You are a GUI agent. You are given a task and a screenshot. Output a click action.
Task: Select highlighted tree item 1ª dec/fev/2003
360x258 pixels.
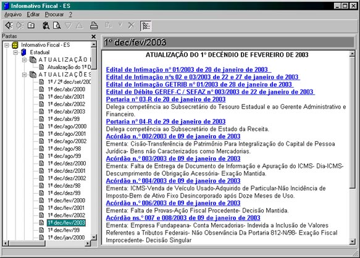[x=66, y=222]
